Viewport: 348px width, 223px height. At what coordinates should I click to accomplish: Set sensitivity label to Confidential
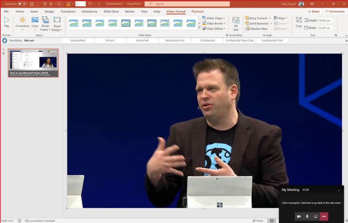[207, 41]
